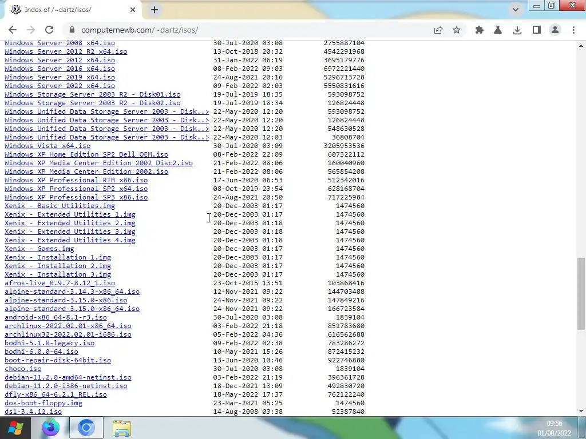Click the scrollbar up arrow

point(581,46)
